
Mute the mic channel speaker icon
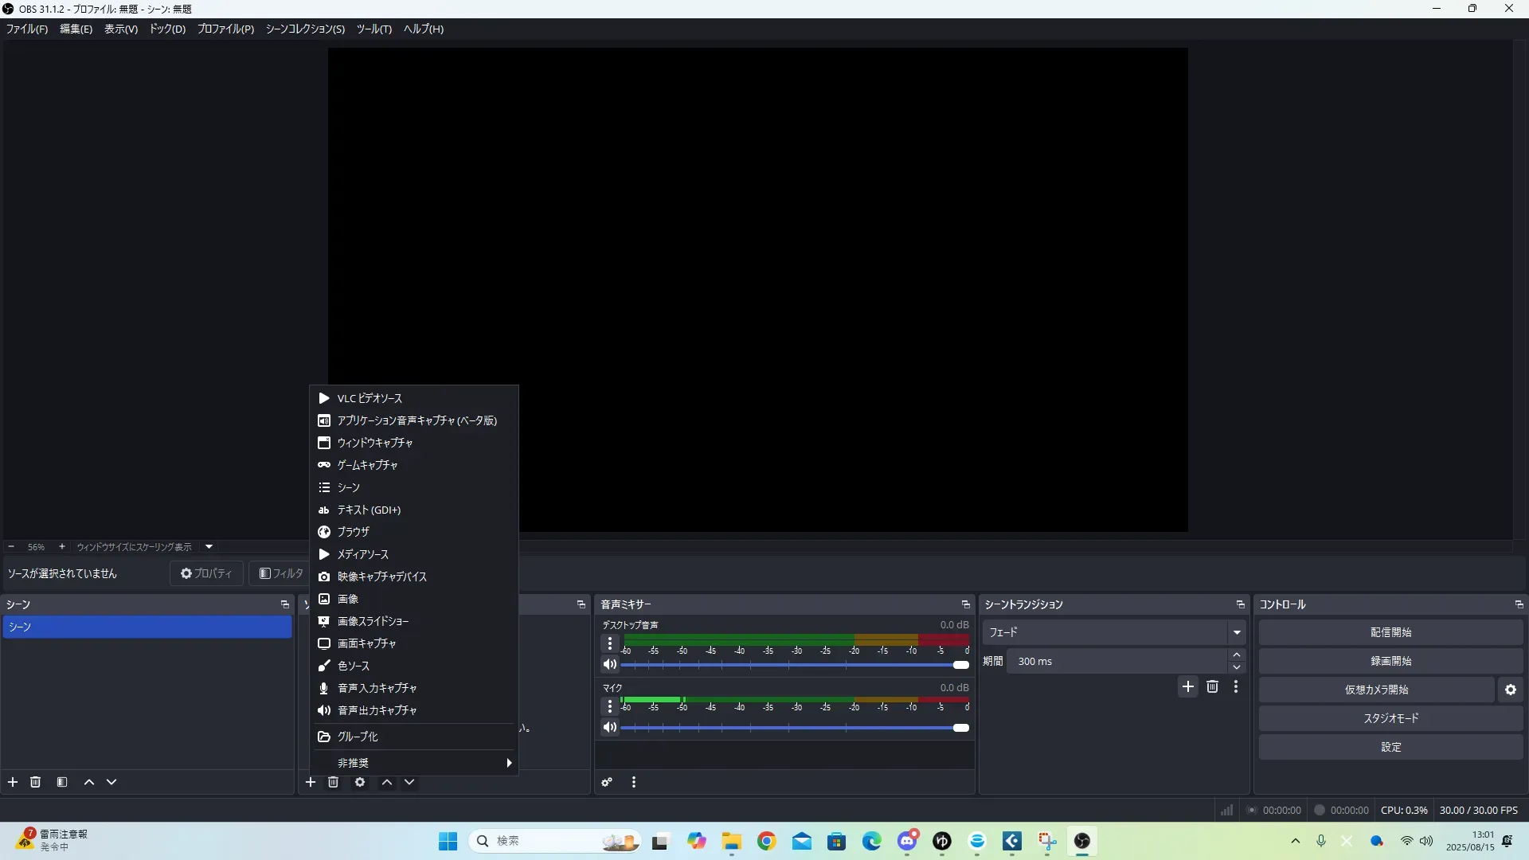tap(610, 728)
